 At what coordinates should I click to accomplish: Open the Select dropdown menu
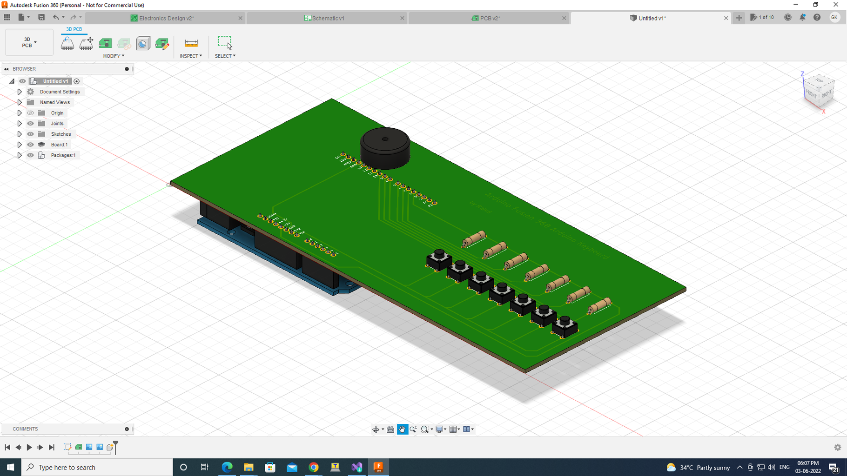coord(225,55)
